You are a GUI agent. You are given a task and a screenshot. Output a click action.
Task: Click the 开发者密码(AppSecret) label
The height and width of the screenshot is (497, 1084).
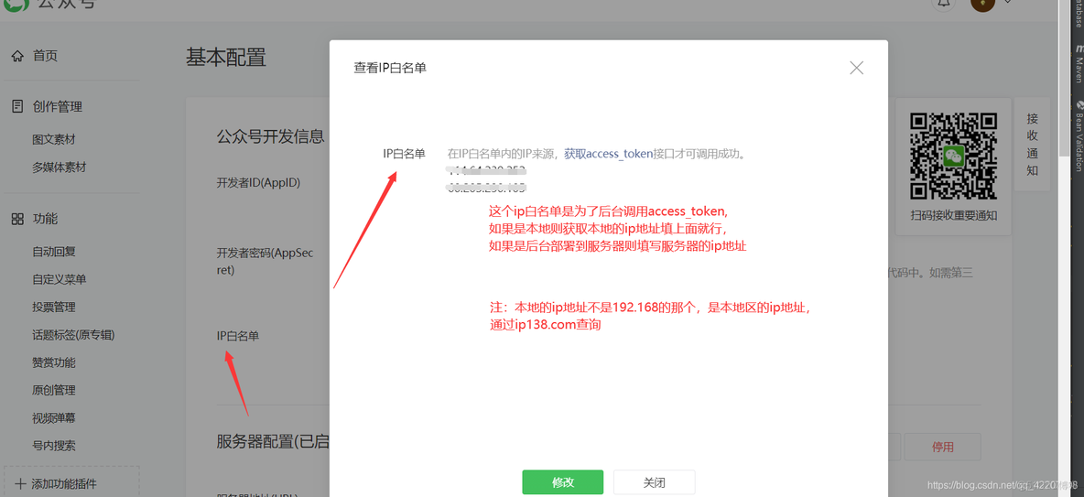[x=265, y=261]
